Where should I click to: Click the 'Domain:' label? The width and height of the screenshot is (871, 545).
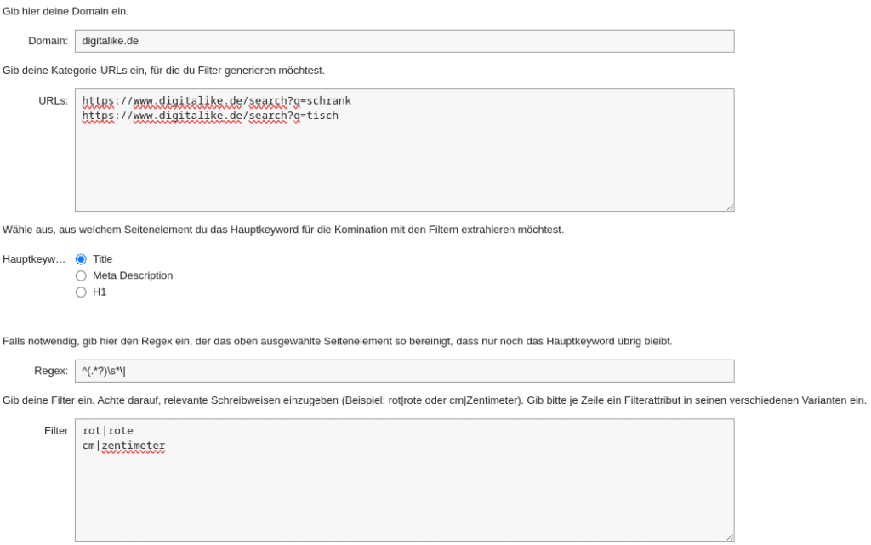48,41
